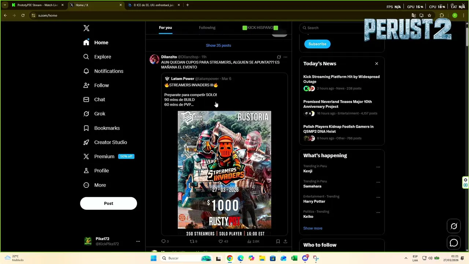Screen dimensions: 469x264
Task: Switch to the KICK HISPANO tab
Action: [x=260, y=27]
